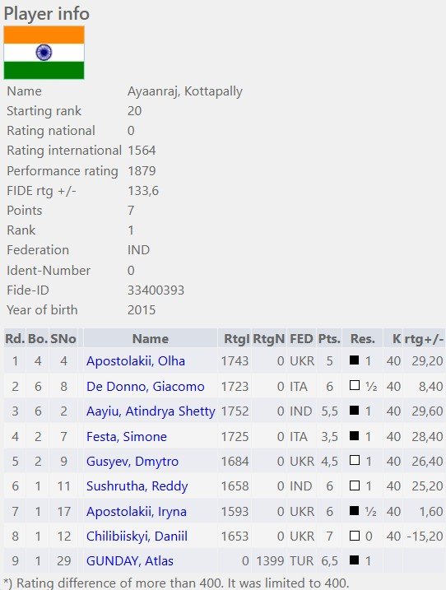Open GUNDAY, Atlas player link
This screenshot has height=590, width=446.
tap(130, 561)
